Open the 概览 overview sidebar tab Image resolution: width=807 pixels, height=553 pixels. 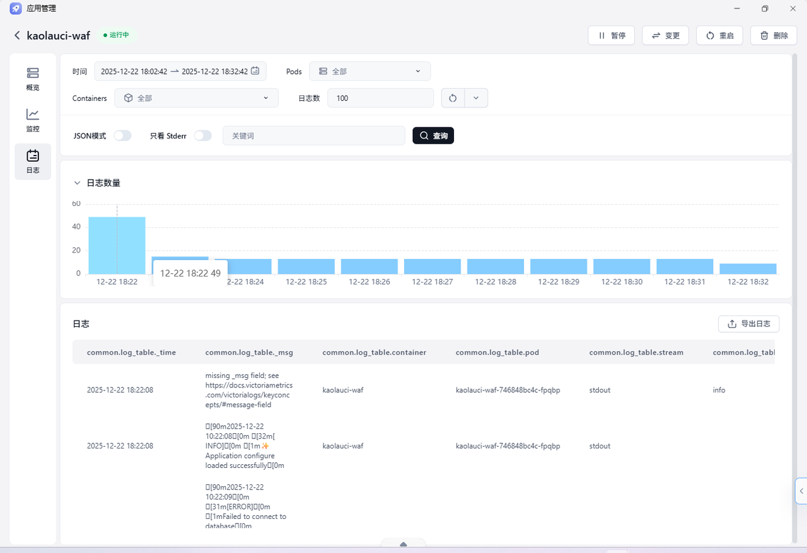33,79
